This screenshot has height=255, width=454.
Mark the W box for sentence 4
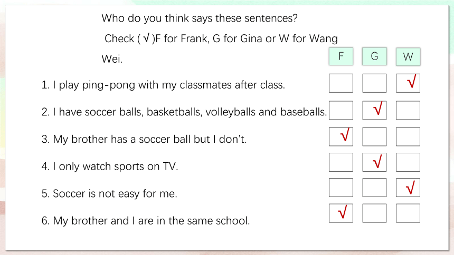[x=408, y=162]
